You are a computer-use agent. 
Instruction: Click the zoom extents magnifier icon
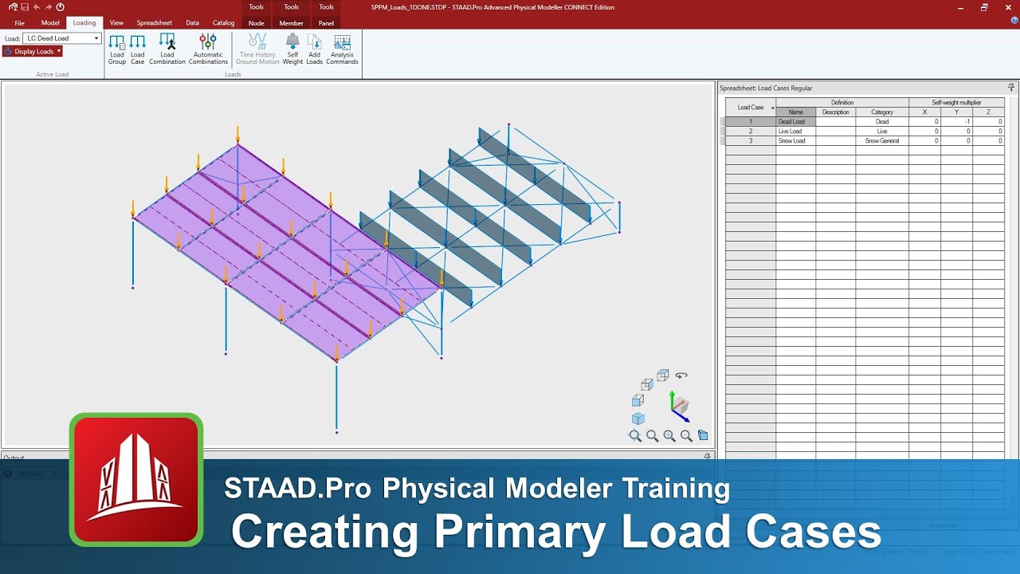[x=635, y=436]
